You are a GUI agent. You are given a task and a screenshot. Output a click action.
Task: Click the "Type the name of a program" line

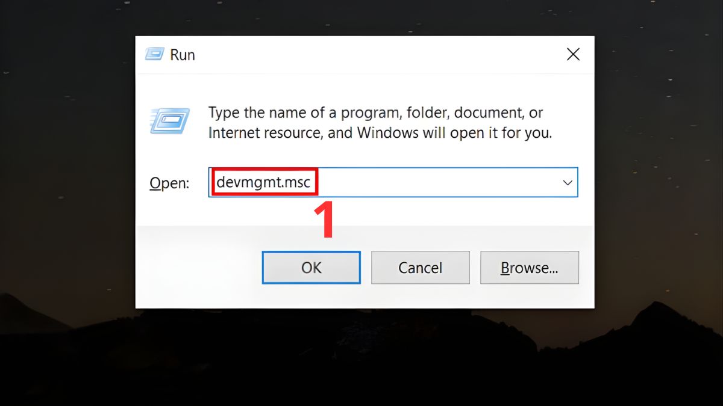click(375, 112)
